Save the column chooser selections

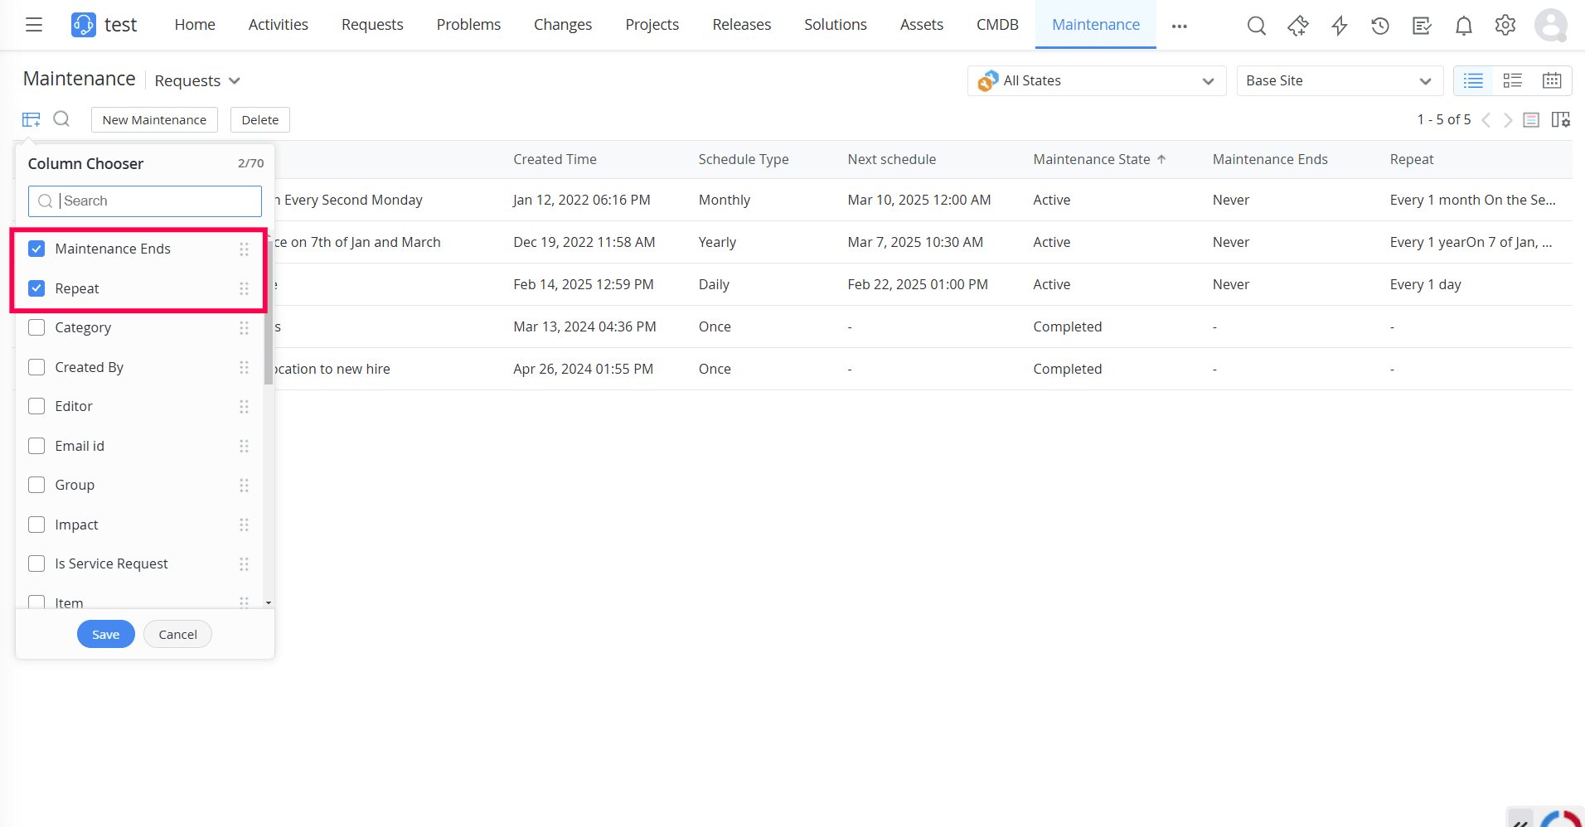[105, 634]
